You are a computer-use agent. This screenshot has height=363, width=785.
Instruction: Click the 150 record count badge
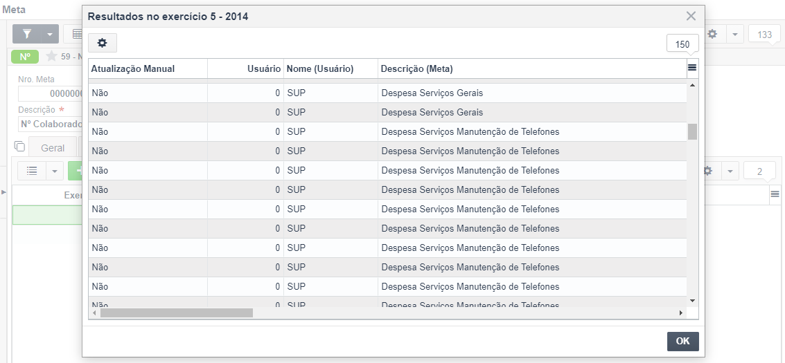tap(682, 44)
